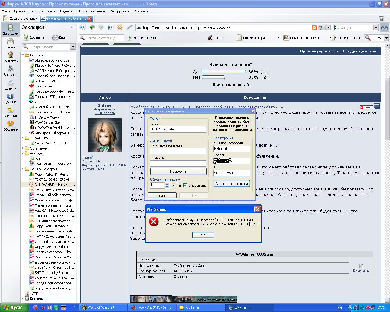Open the Правка menu

pos(19,11)
